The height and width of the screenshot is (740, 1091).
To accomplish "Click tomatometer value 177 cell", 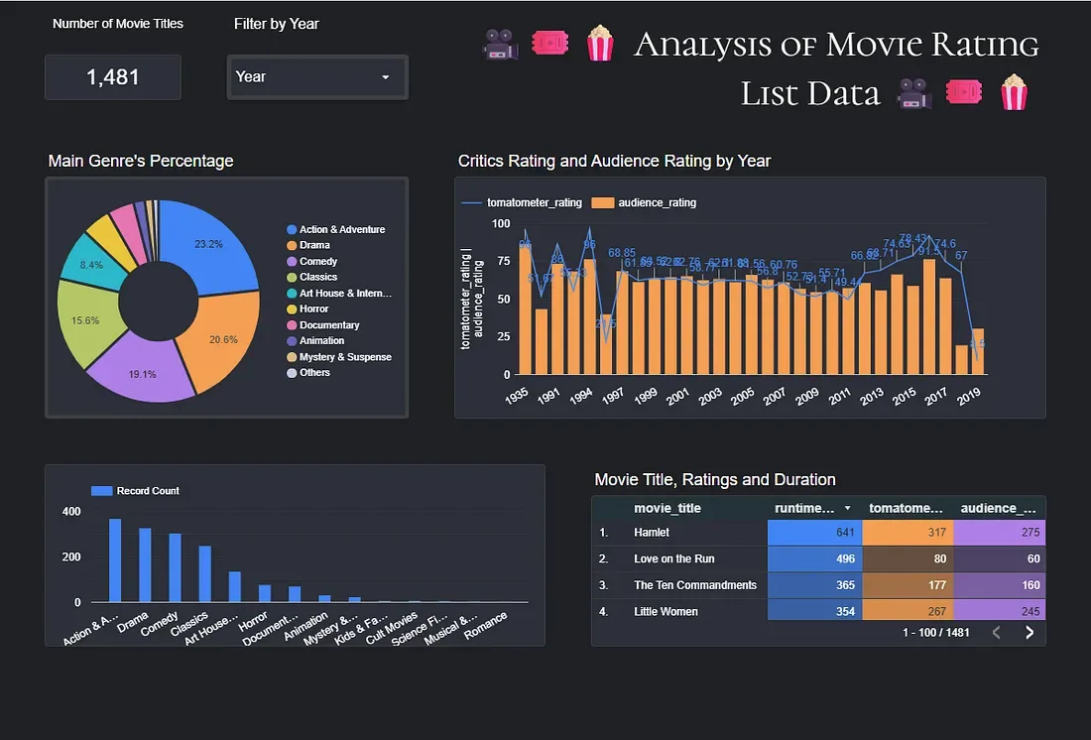I will [x=908, y=585].
